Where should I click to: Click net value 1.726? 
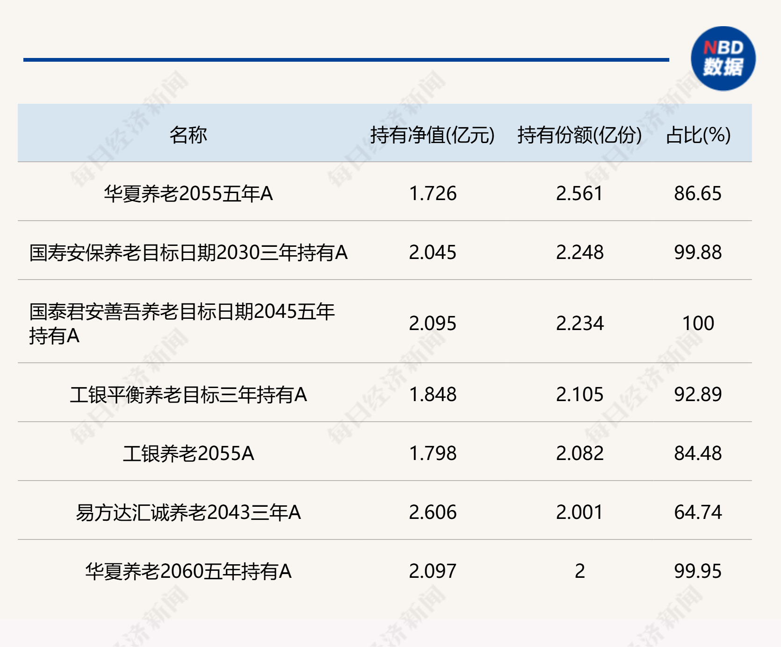pyautogui.click(x=433, y=194)
